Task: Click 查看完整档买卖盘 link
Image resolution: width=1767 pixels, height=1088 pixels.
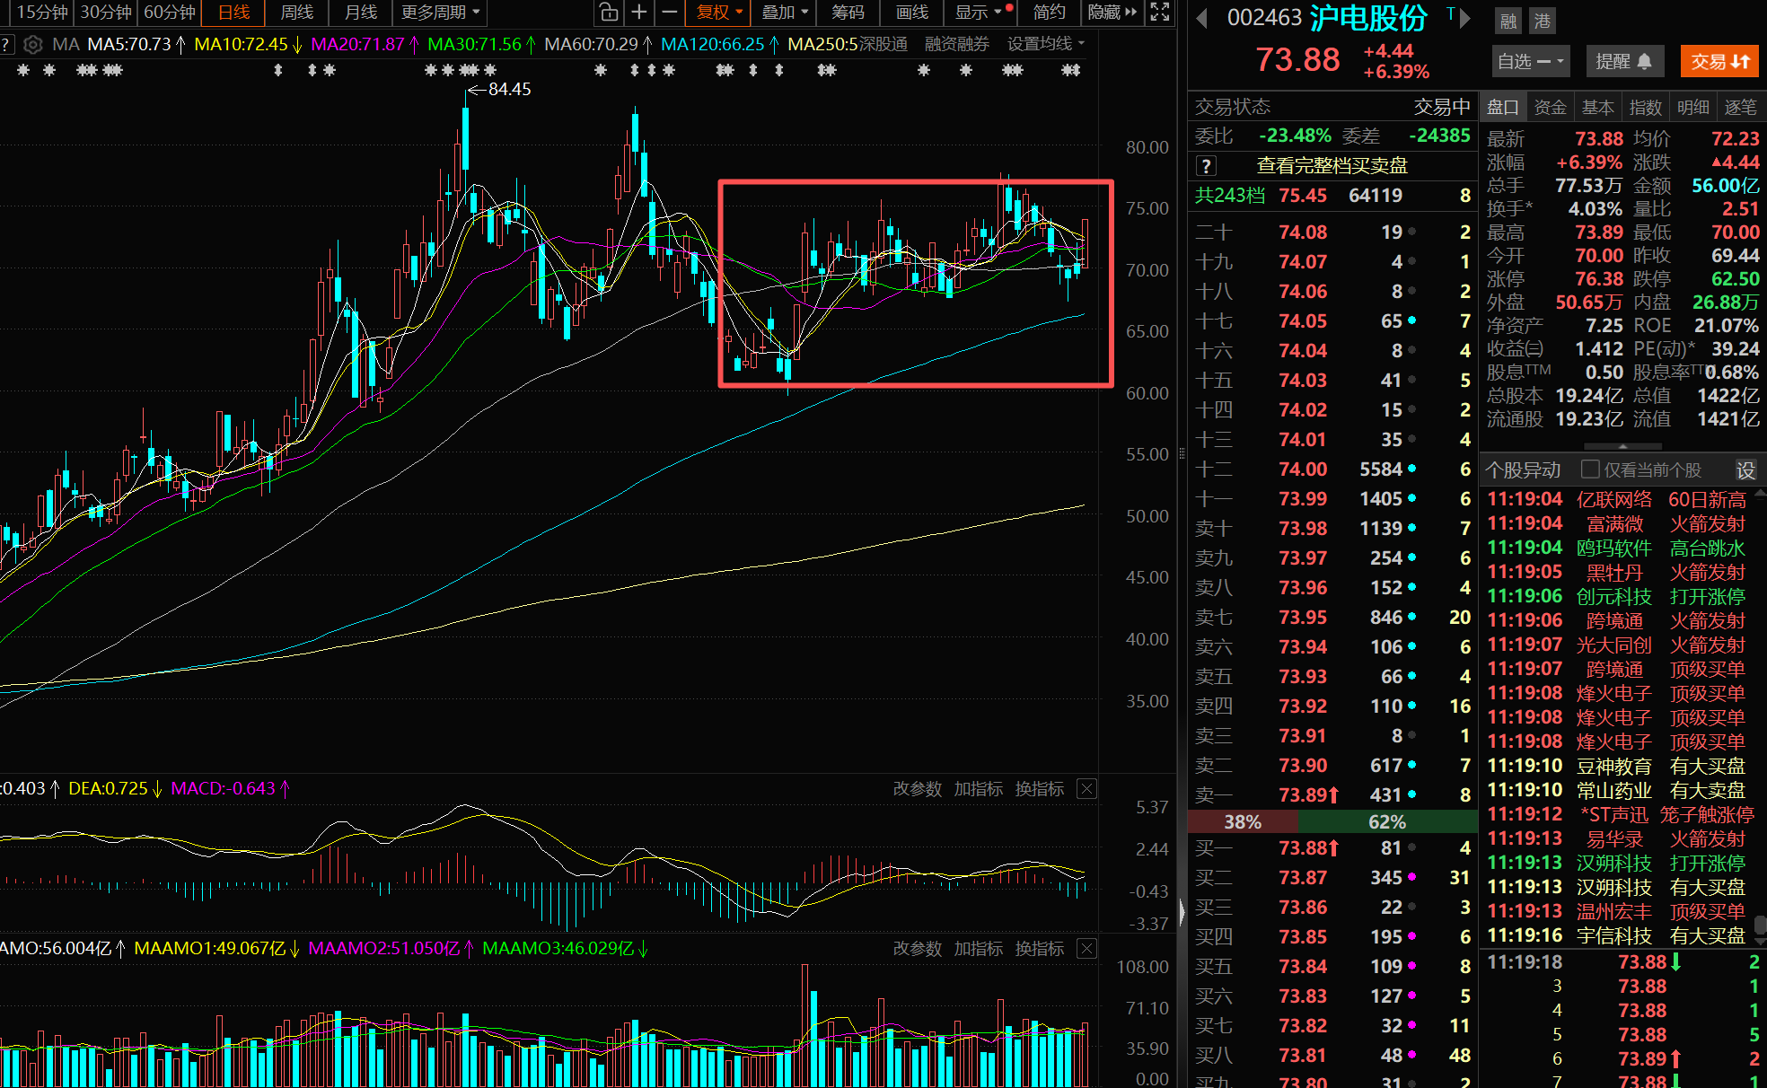Action: pos(1332,166)
